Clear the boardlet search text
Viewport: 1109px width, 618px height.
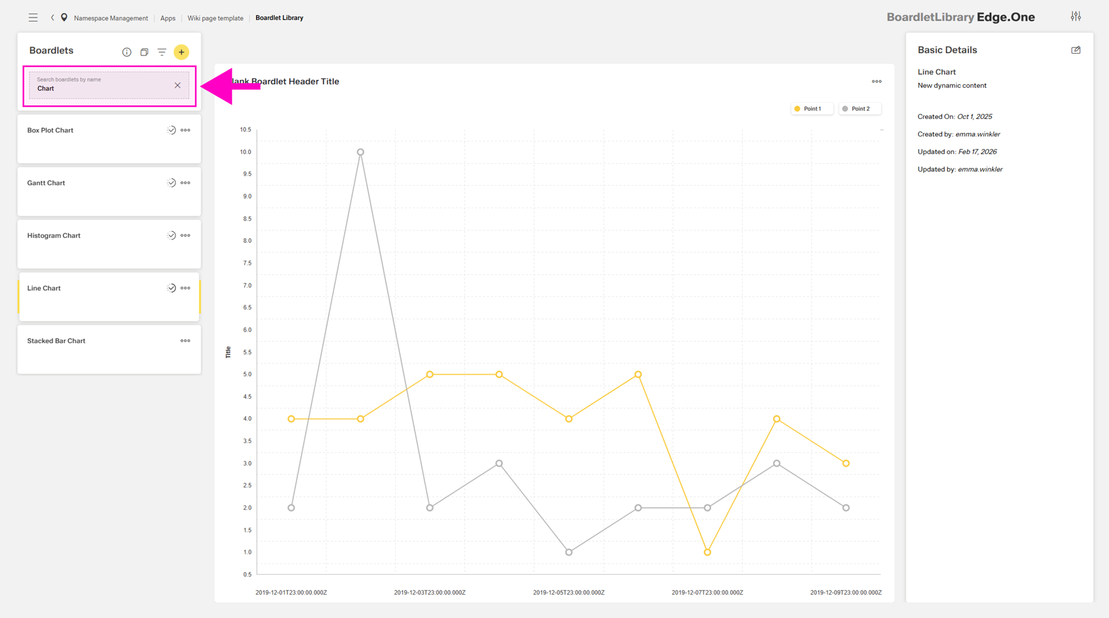click(x=177, y=86)
